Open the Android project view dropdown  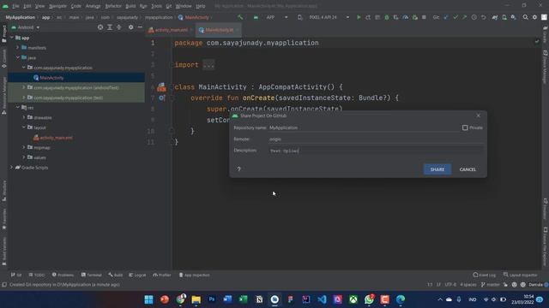(26, 27)
